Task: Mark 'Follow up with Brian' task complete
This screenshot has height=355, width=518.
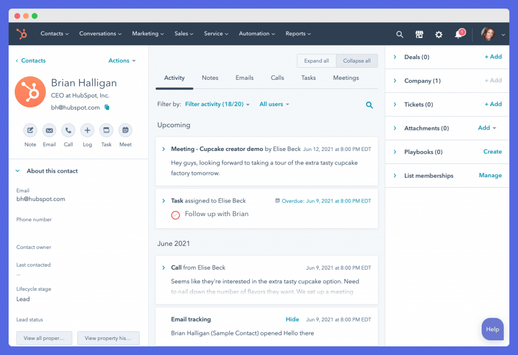Action: tap(176, 215)
